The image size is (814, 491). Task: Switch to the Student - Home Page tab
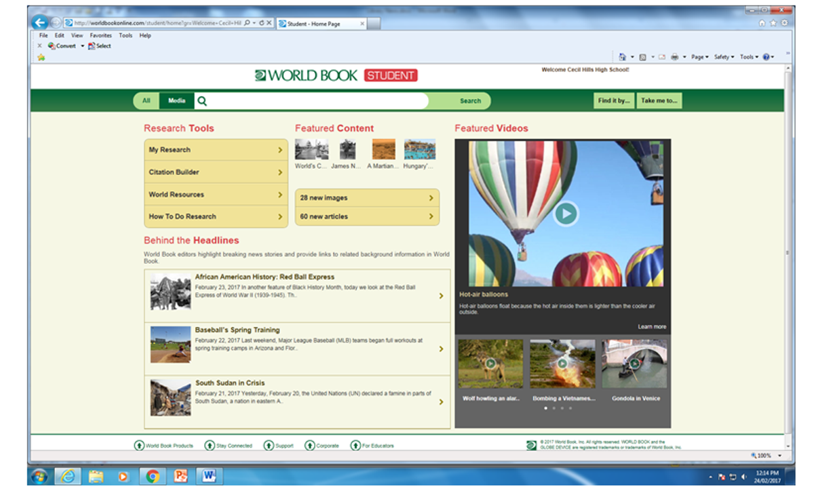click(x=319, y=23)
